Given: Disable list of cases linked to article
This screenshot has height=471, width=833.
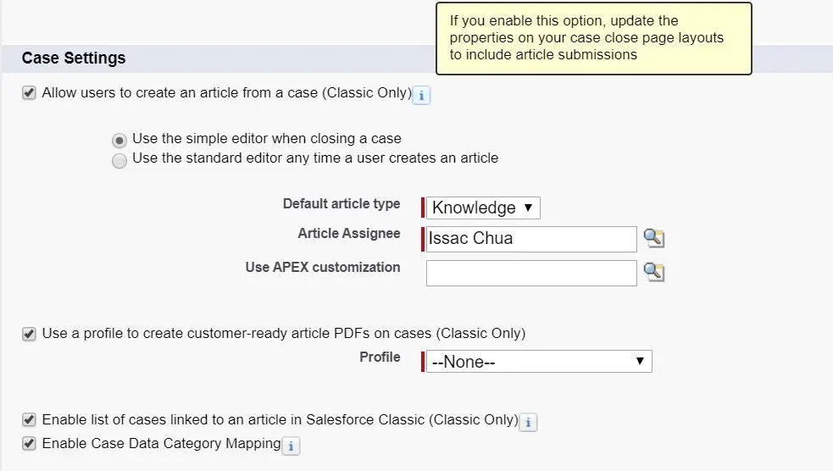Looking at the screenshot, I should [29, 419].
